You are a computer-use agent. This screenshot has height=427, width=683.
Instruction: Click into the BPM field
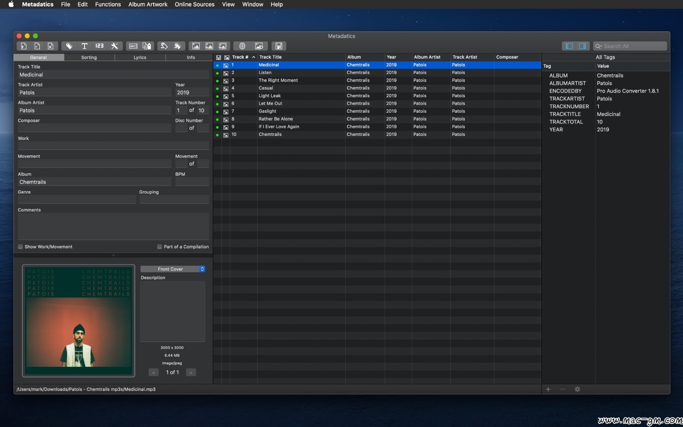[x=192, y=182]
